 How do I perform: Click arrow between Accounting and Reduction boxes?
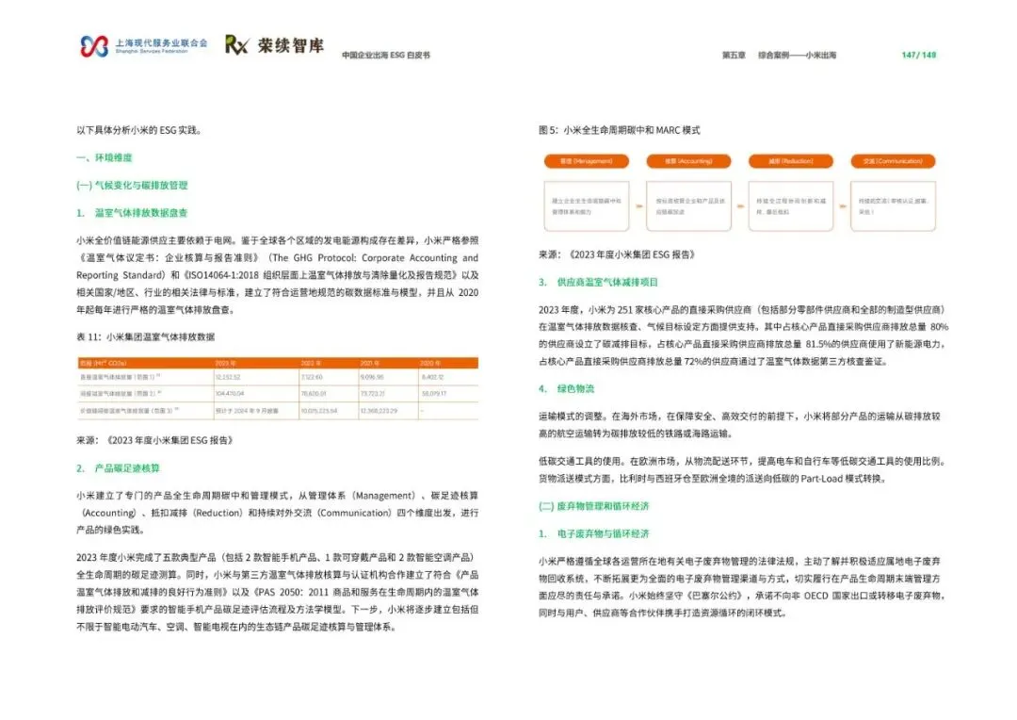[x=740, y=206]
